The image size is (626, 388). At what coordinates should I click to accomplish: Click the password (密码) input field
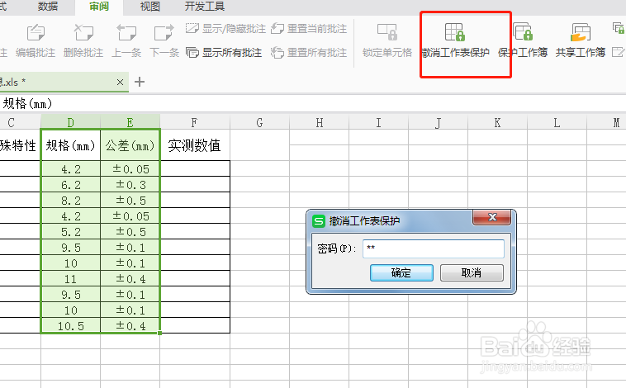click(x=434, y=248)
